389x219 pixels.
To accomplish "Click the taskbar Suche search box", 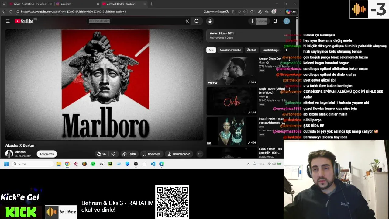I will [33, 164].
